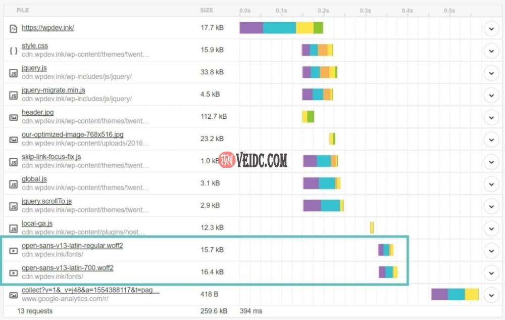Click the waterfall bar for style.css
The image size is (505, 320).
point(317,50)
